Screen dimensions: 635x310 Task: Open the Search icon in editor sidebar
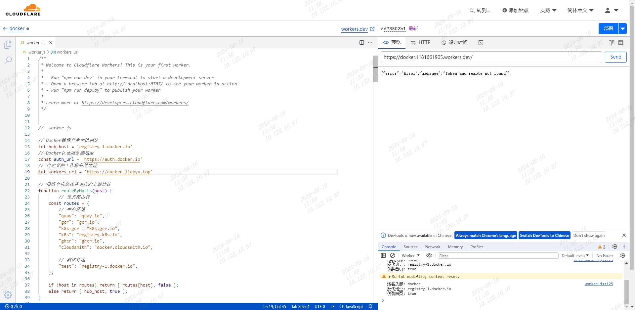8,60
